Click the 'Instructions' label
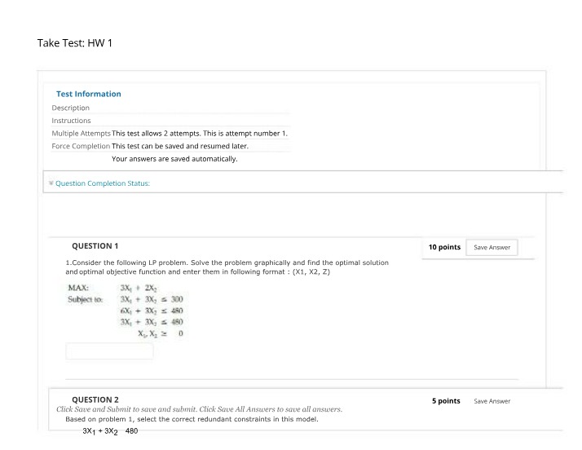This screenshot has width=582, height=450. [x=71, y=121]
